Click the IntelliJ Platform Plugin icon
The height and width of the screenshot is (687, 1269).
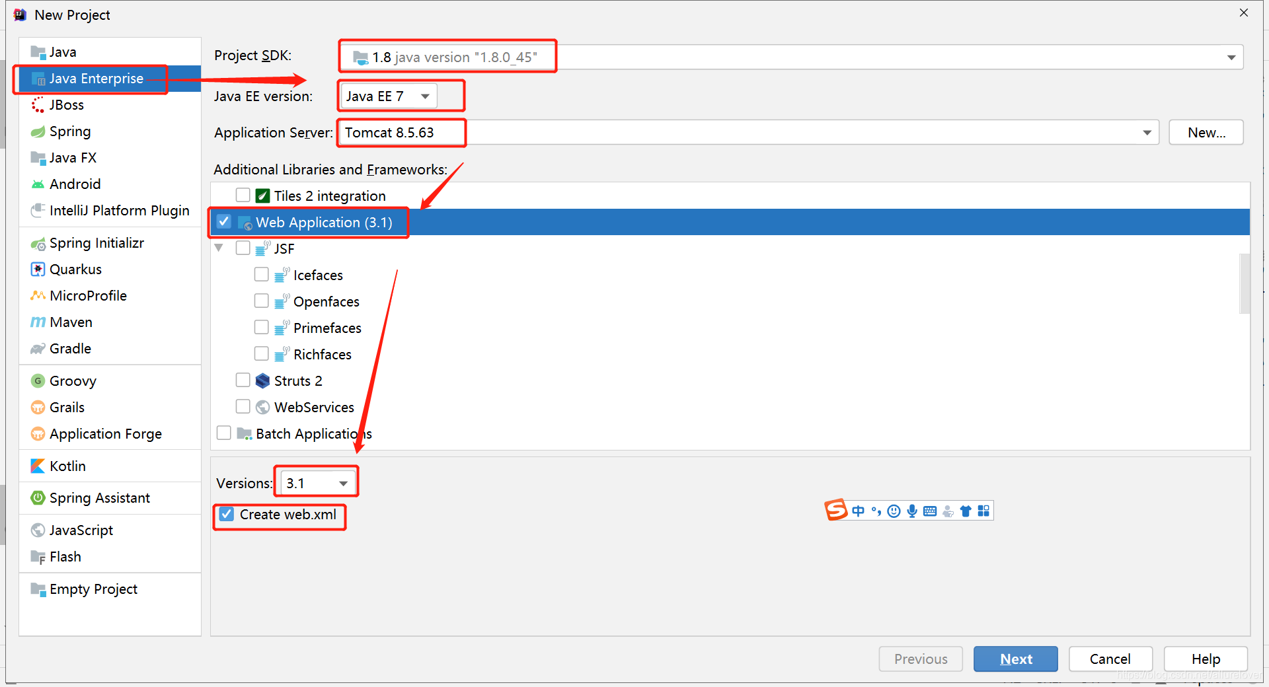pyautogui.click(x=38, y=211)
